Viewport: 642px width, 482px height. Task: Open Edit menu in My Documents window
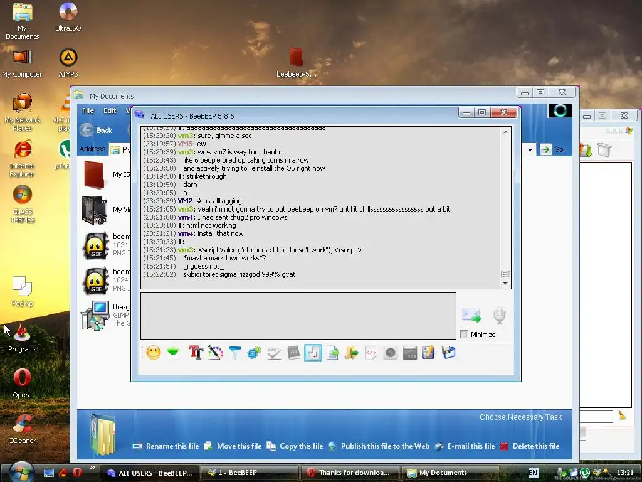(110, 110)
